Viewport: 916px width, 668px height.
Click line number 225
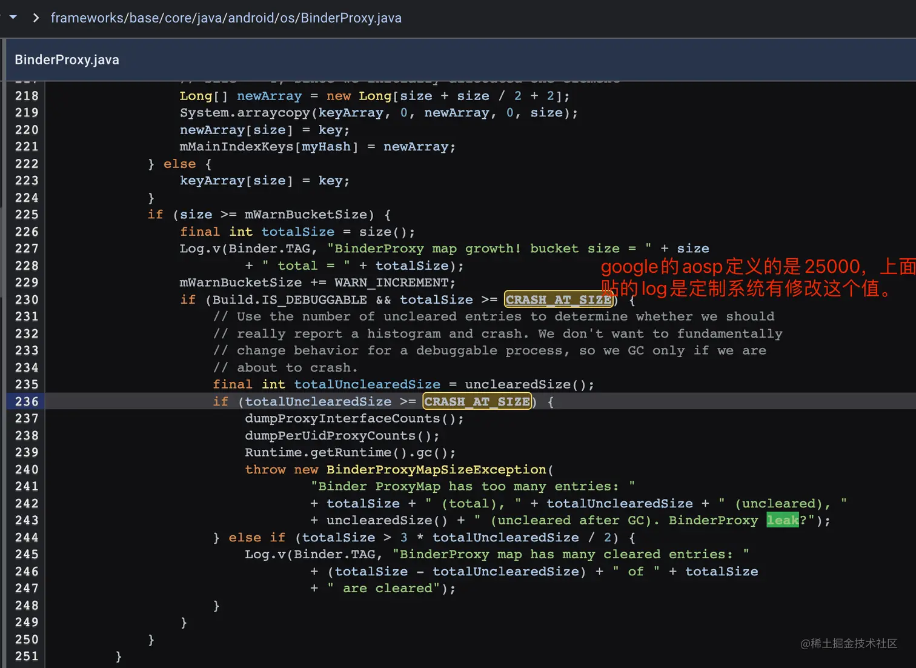click(x=27, y=215)
